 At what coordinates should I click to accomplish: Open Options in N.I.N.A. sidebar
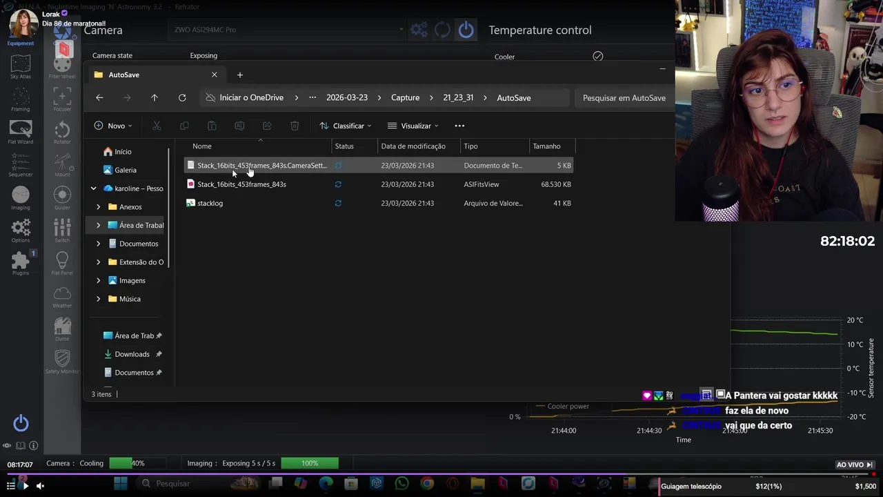(20, 231)
